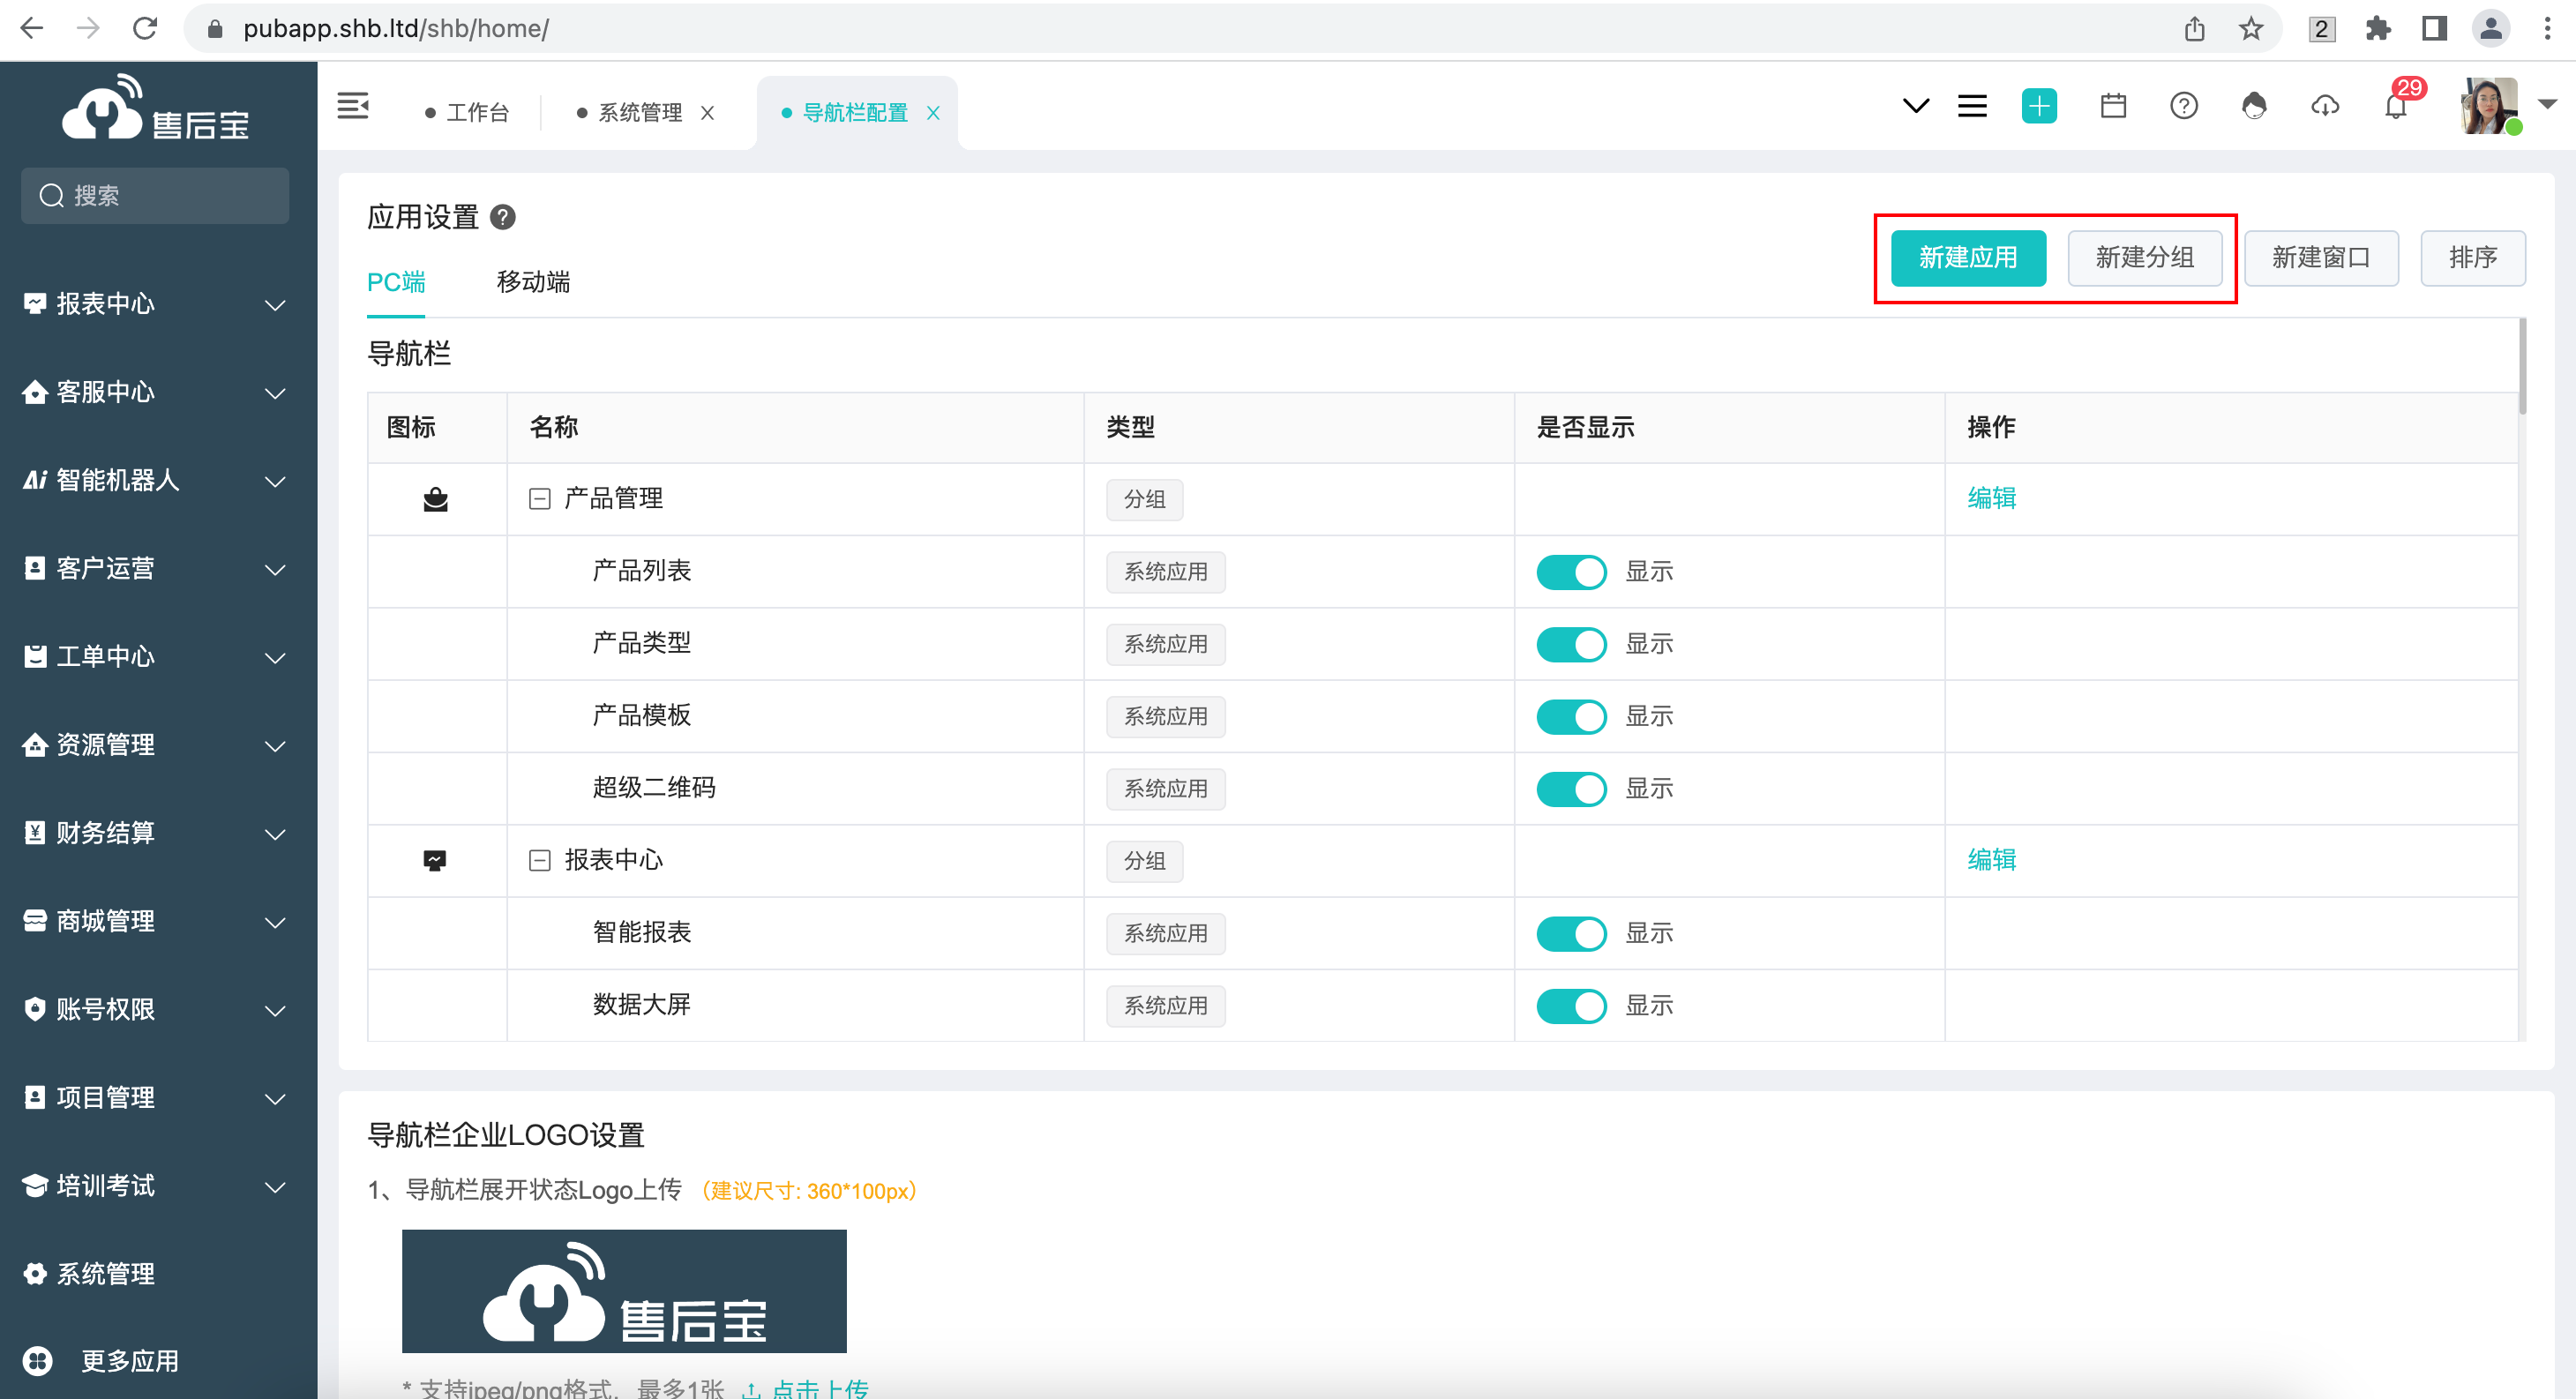Open the tab list chevron dropdown in top bar

1915,106
